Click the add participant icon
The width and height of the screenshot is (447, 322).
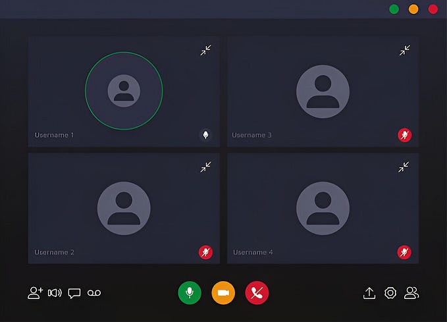[x=36, y=293]
